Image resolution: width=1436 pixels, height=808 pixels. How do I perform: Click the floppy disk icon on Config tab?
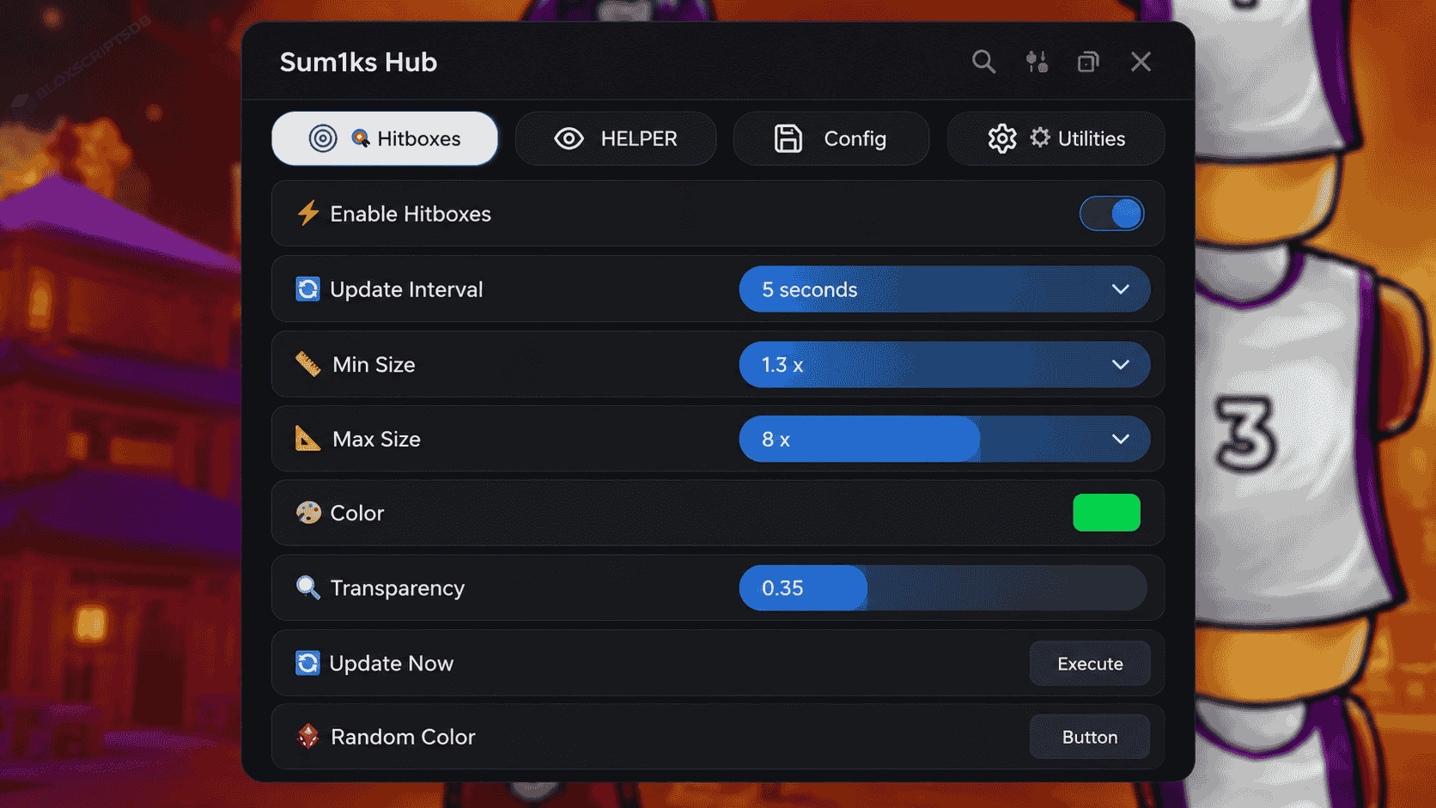788,138
